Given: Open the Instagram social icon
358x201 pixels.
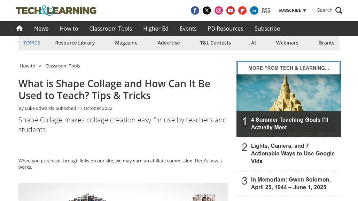Looking at the screenshot, I should pos(219,10).
